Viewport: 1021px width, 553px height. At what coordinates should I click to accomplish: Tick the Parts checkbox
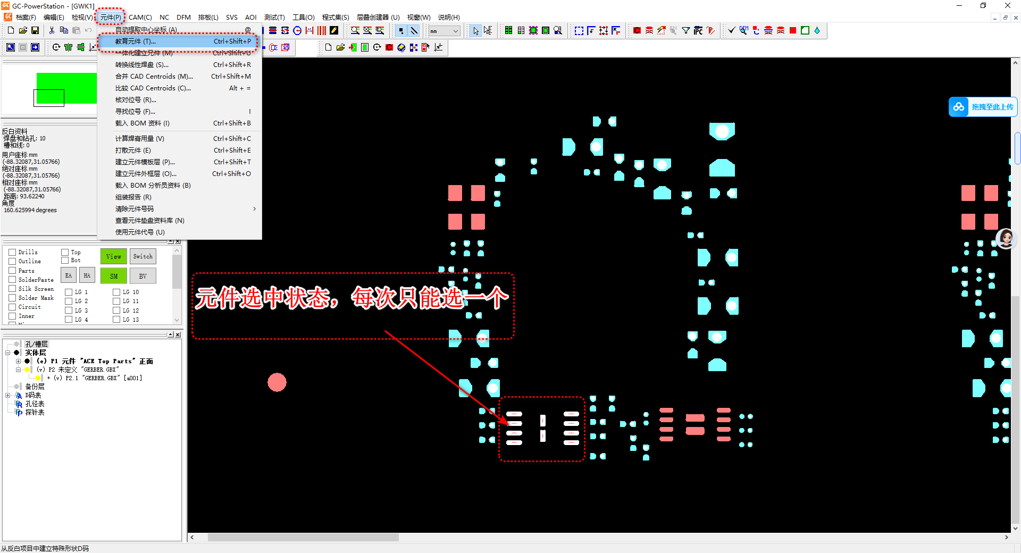click(12, 271)
